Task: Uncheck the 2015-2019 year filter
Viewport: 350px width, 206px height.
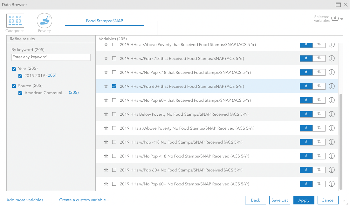Action: 20,76
